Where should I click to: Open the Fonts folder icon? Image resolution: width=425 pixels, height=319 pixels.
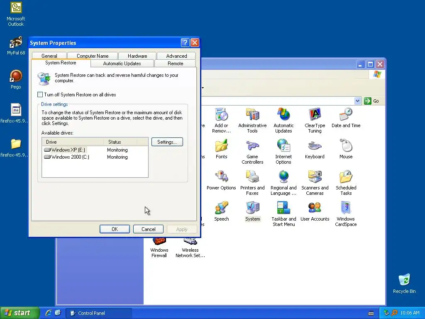pos(222,149)
